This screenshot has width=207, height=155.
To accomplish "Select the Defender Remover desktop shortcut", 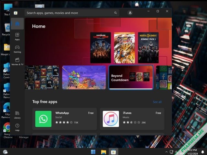I will click(x=6, y=91).
